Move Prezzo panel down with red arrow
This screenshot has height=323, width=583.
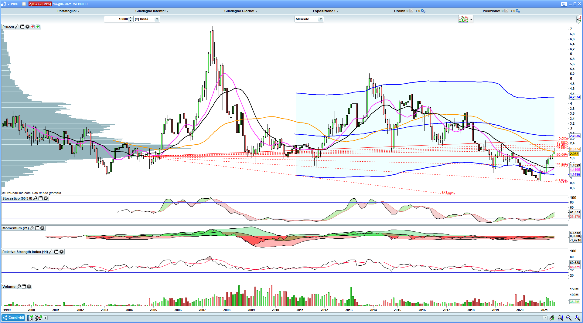[32, 27]
